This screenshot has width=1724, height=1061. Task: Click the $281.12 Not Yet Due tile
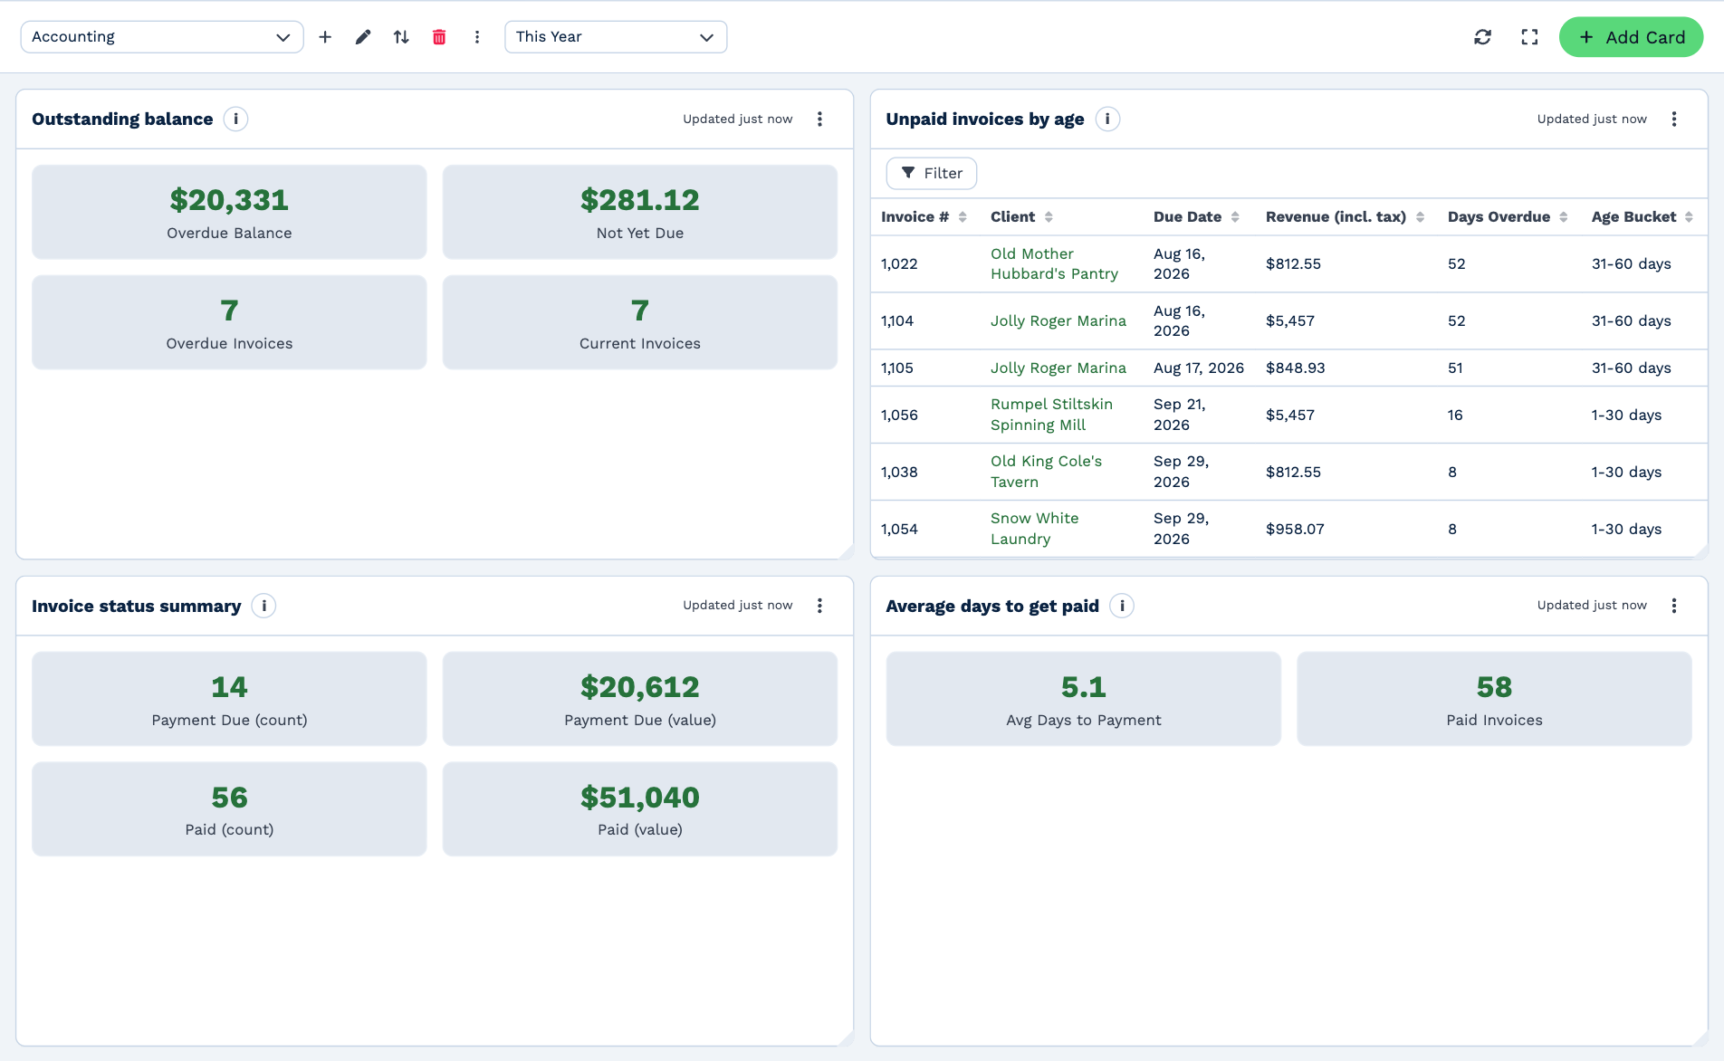pos(640,212)
